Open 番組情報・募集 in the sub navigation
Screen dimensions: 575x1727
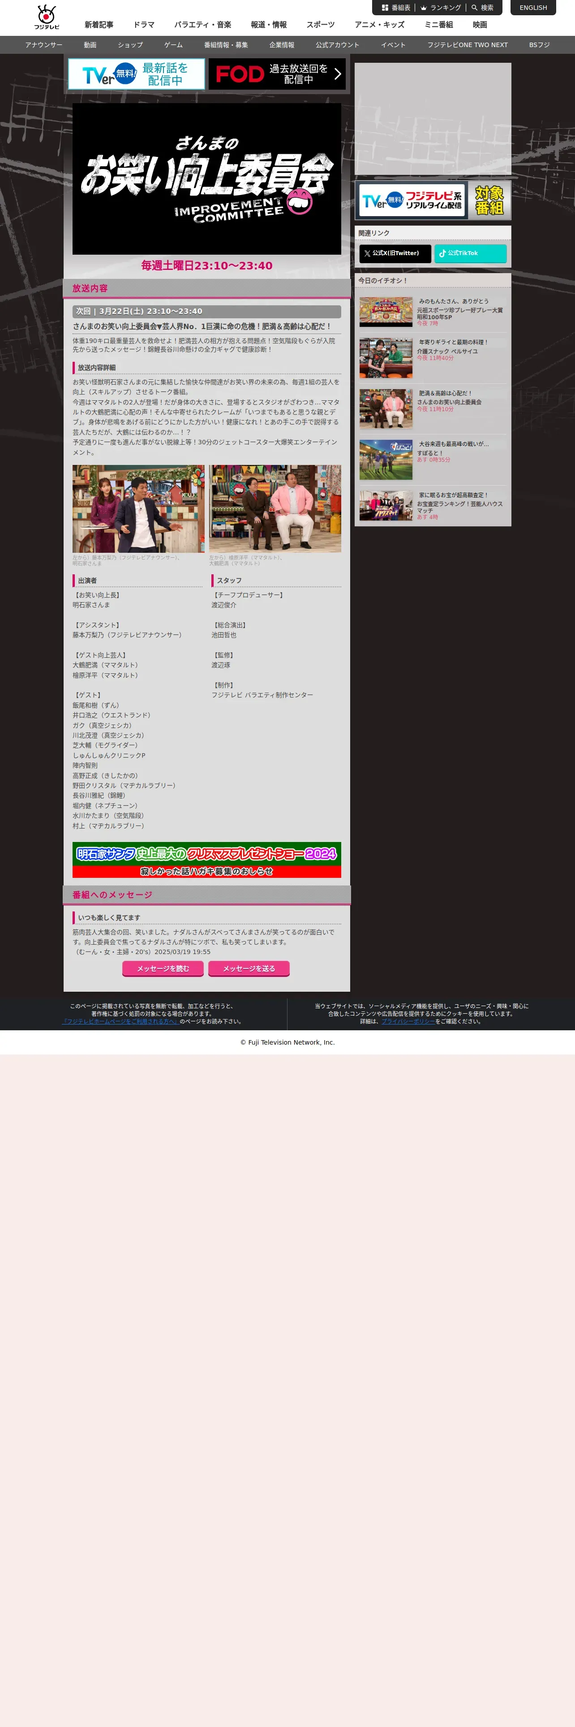(226, 45)
